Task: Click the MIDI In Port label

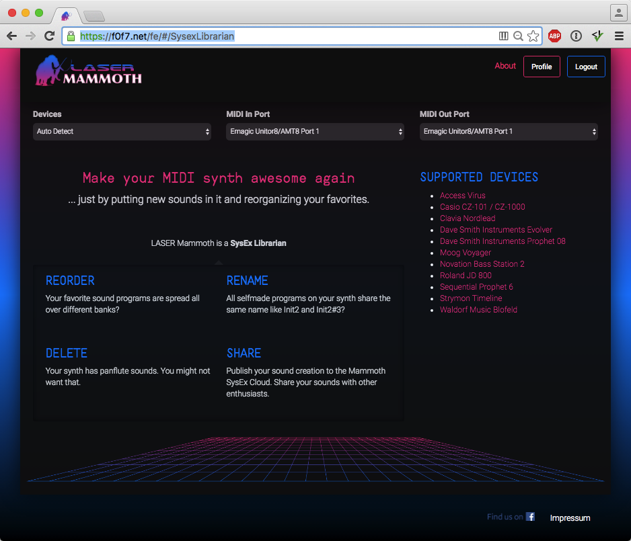Action: point(248,114)
